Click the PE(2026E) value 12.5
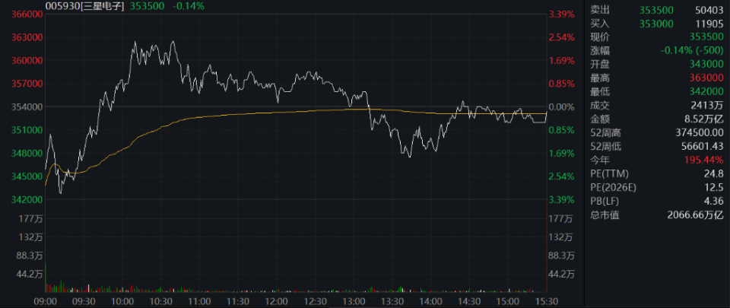The image size is (730, 308). tap(714, 188)
